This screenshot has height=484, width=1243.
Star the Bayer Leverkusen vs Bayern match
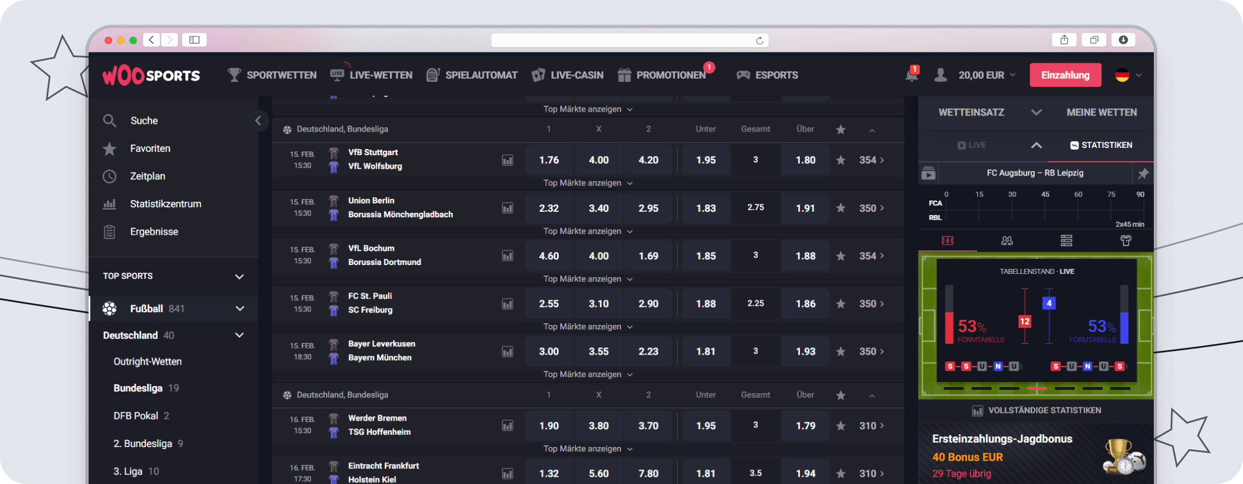(x=840, y=352)
